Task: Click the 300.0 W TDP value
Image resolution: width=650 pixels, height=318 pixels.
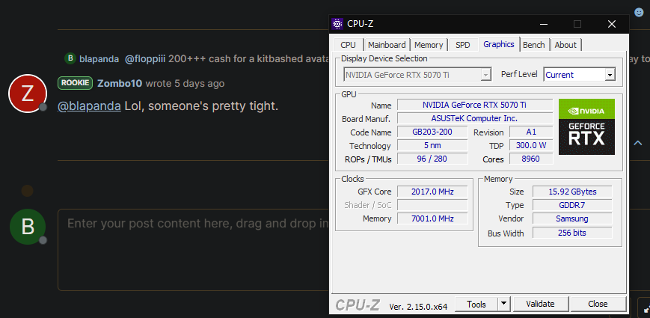Action: pyautogui.click(x=531, y=145)
